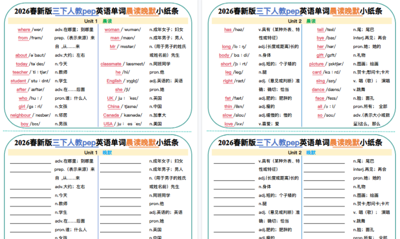Select the word "long"
The height and width of the screenshot is (239, 400).
coord(226,46)
